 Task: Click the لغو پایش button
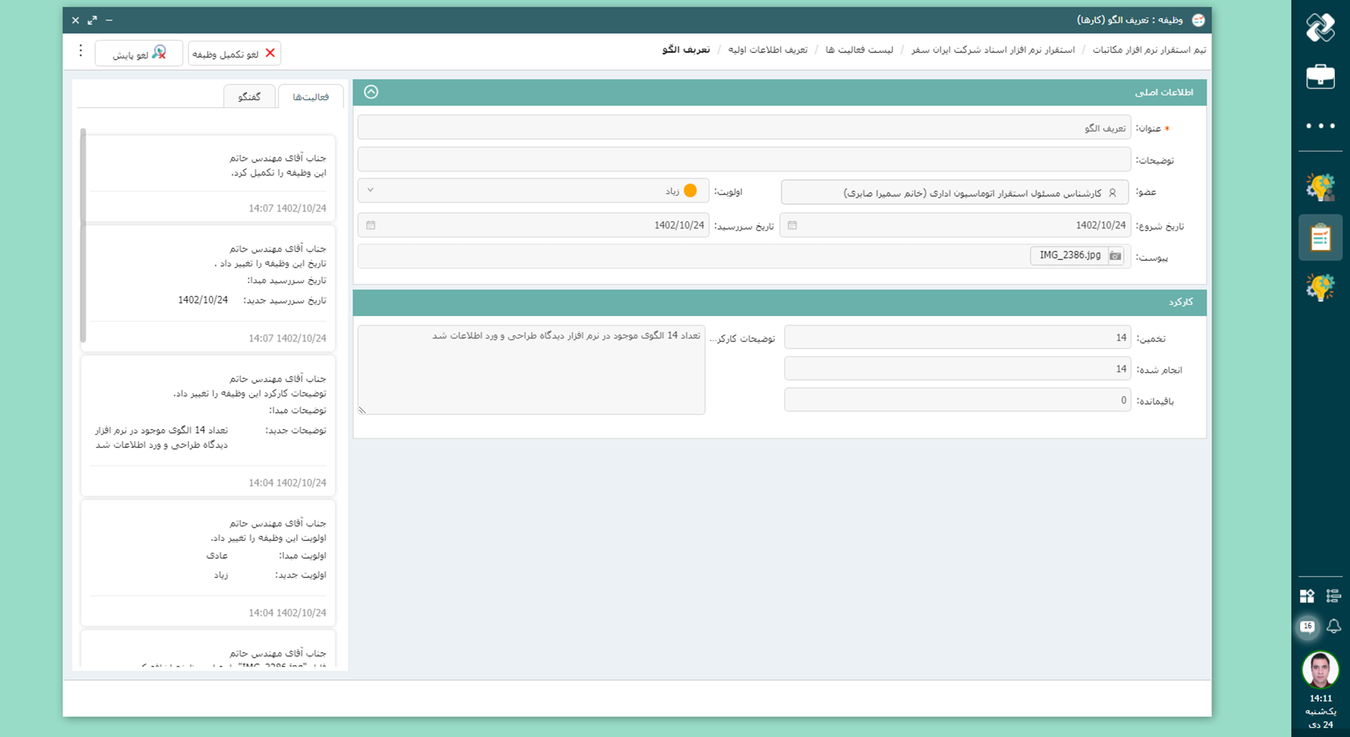139,53
